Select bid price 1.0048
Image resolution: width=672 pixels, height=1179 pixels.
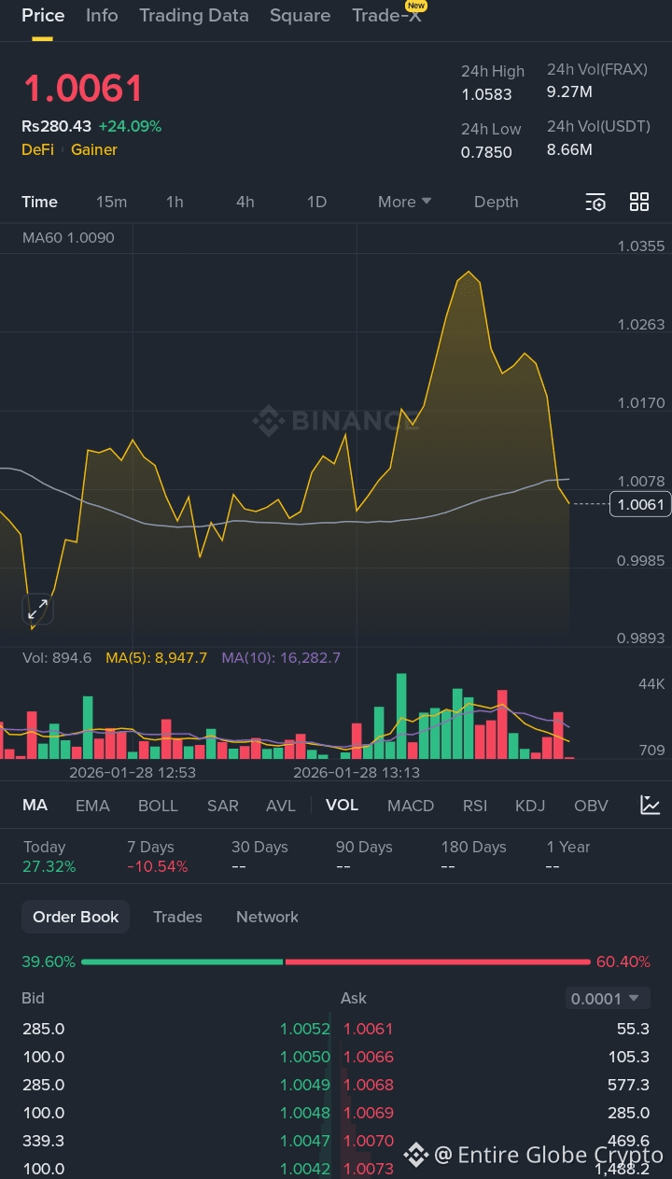(x=305, y=1113)
